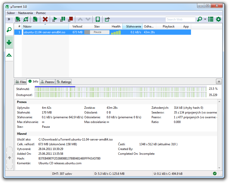Open the Súbor menu
The image size is (229, 183).
pos(11,13)
